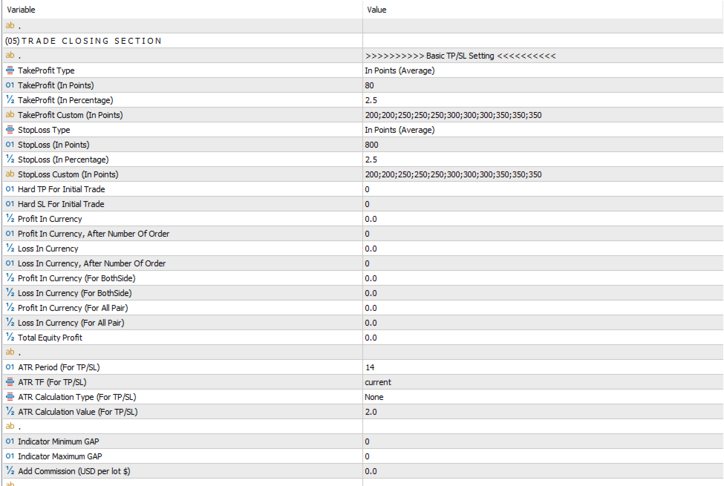Click the enum icon beside TakeProfit Type
Image resolution: width=724 pixels, height=486 pixels.
point(10,70)
